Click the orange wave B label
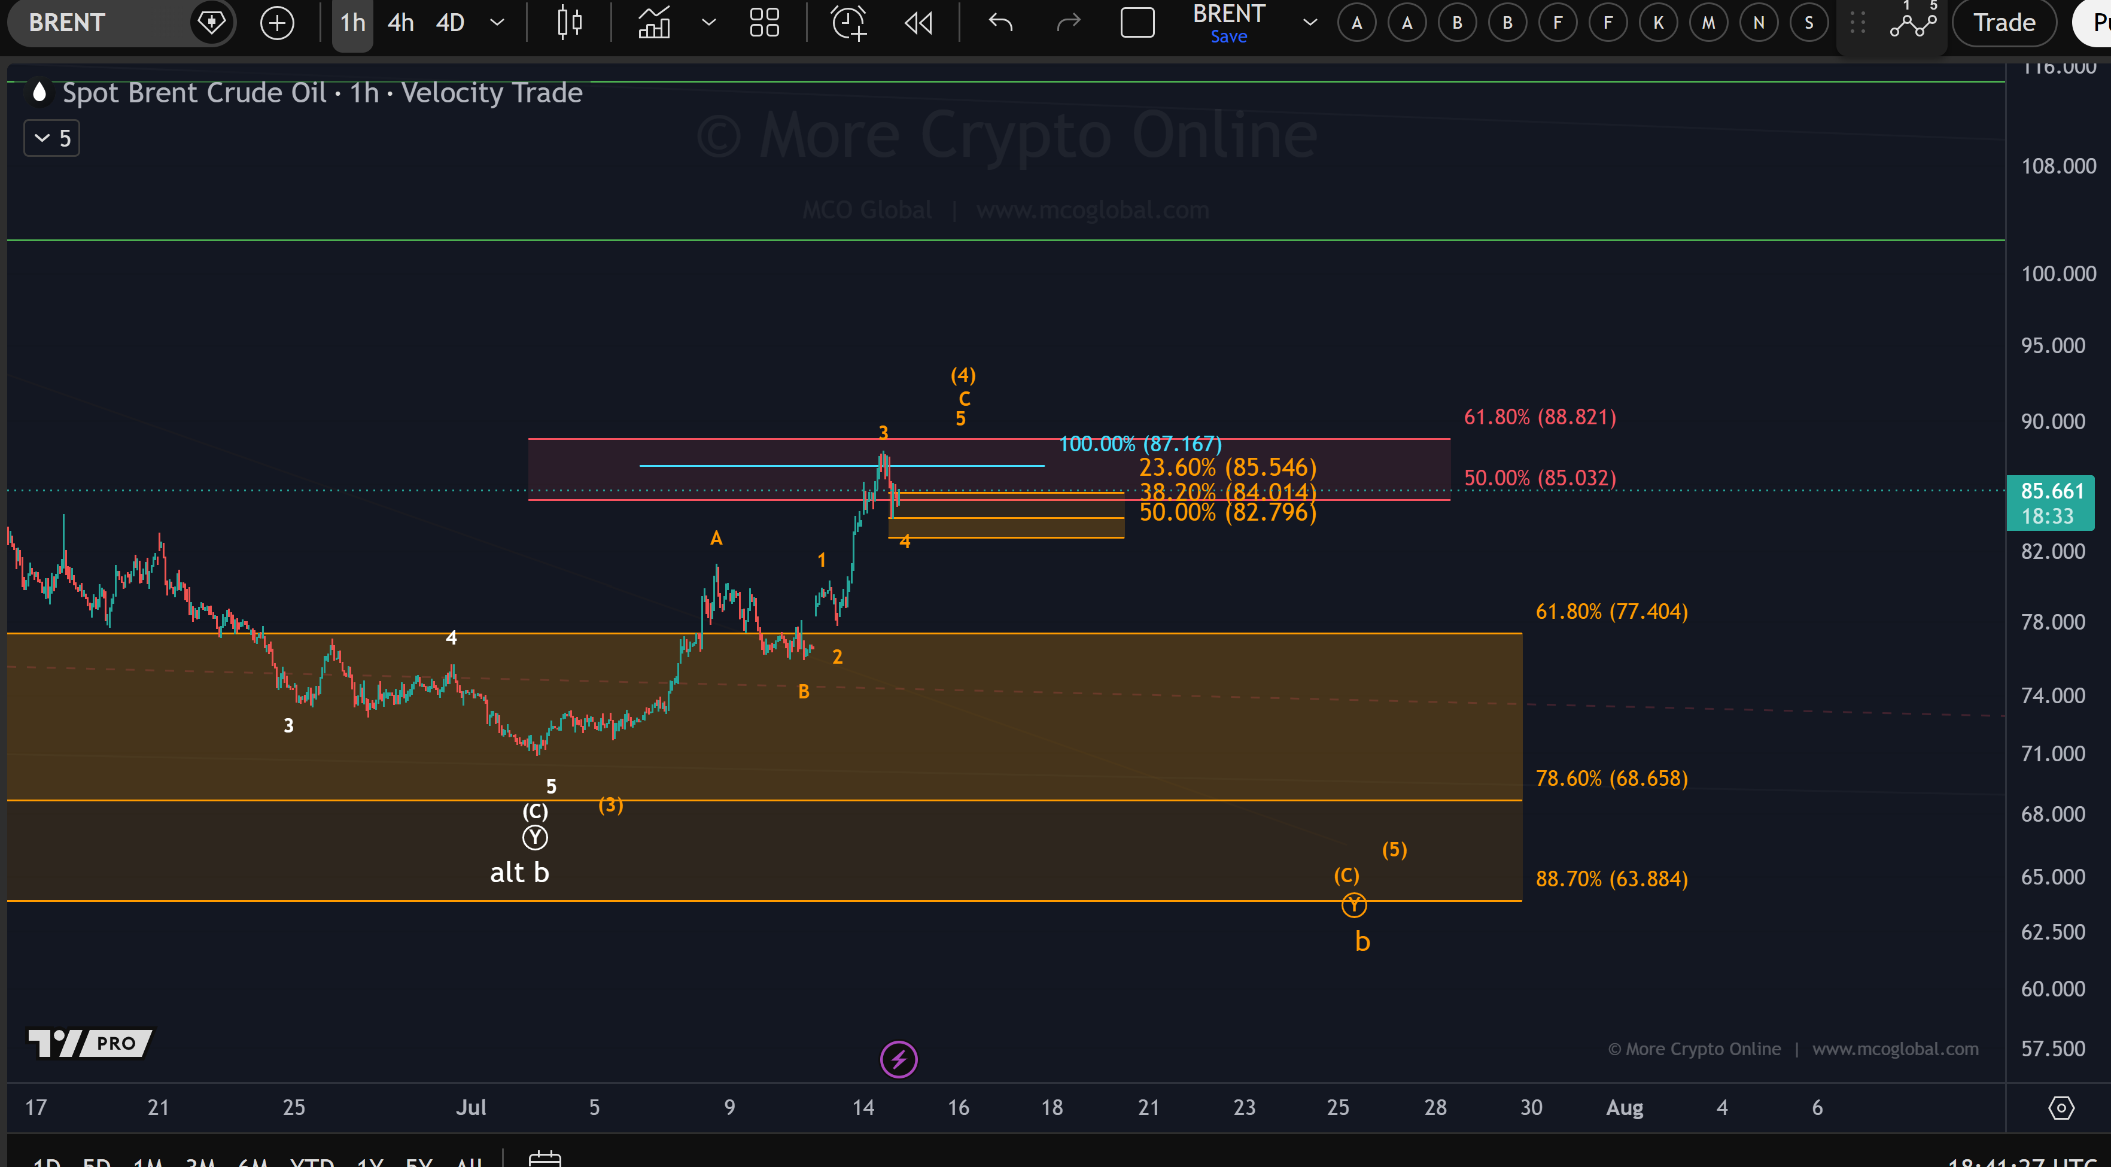 804,692
